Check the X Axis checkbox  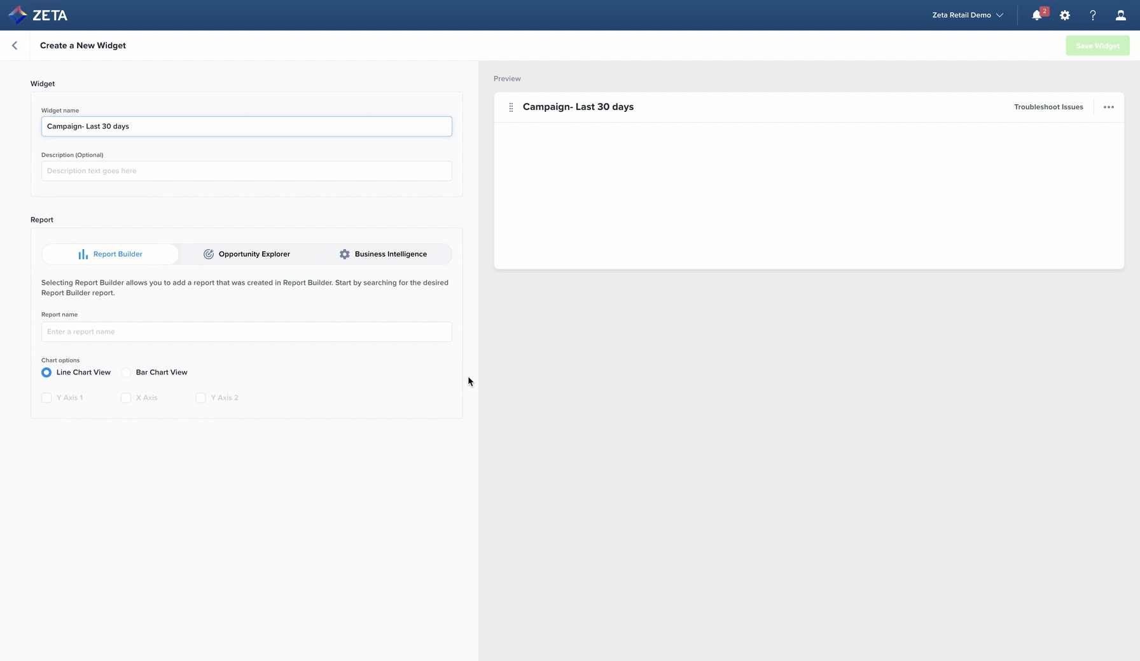(126, 398)
